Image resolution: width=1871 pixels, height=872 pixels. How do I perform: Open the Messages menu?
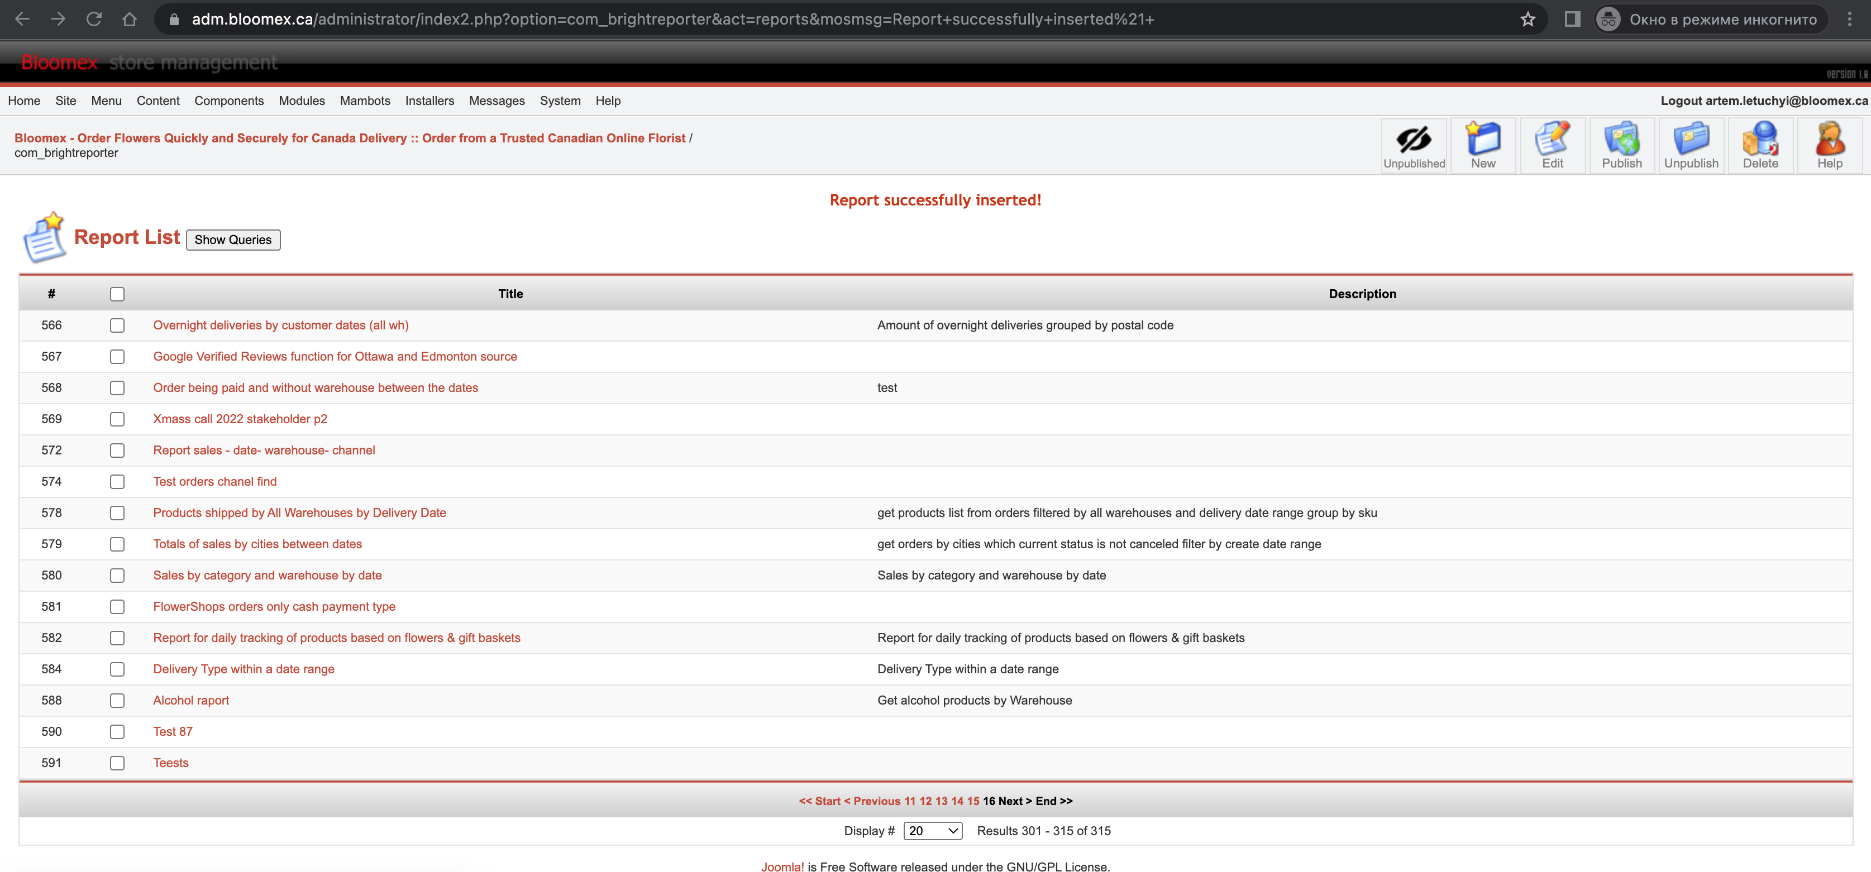pos(497,101)
